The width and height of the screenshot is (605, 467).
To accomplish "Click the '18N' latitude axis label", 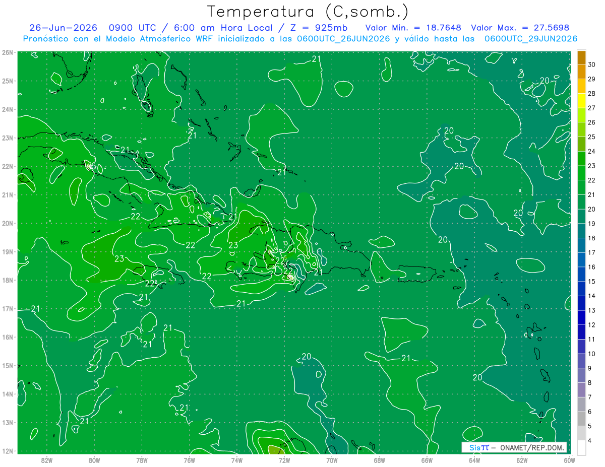I will pyautogui.click(x=7, y=280).
